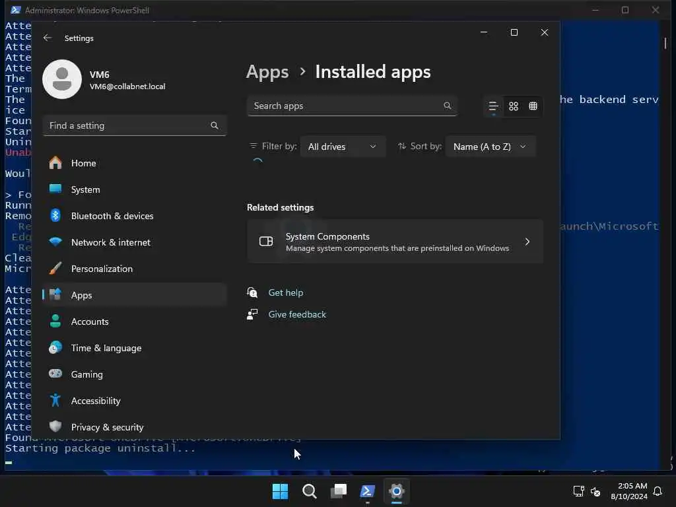The width and height of the screenshot is (676, 507).
Task: Go back with the Settings back arrow
Action: point(48,38)
